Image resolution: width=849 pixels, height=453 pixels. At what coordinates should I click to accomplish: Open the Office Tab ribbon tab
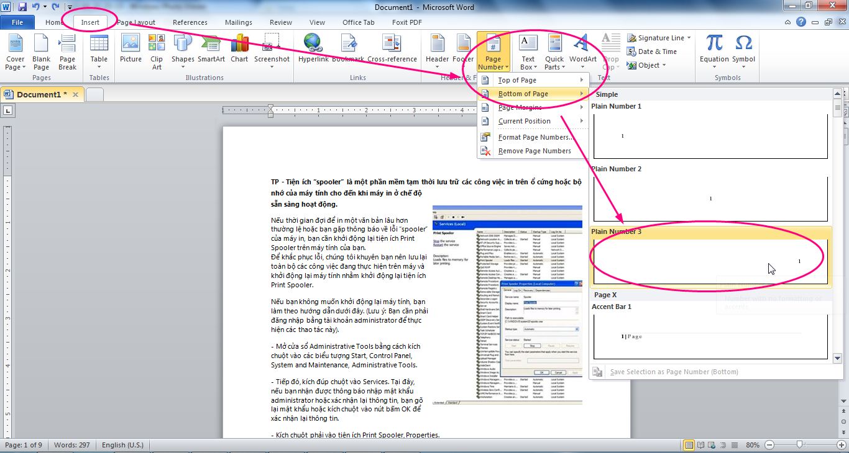[359, 22]
